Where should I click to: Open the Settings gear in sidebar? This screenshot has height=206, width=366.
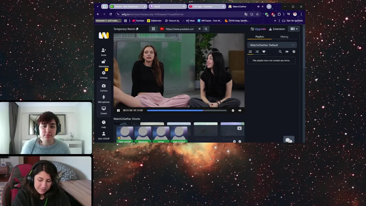coord(104,75)
